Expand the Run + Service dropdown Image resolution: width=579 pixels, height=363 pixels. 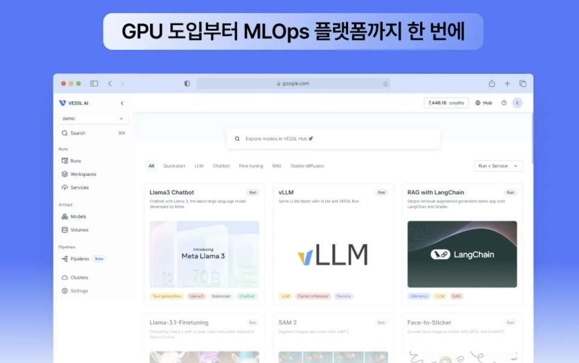(498, 166)
